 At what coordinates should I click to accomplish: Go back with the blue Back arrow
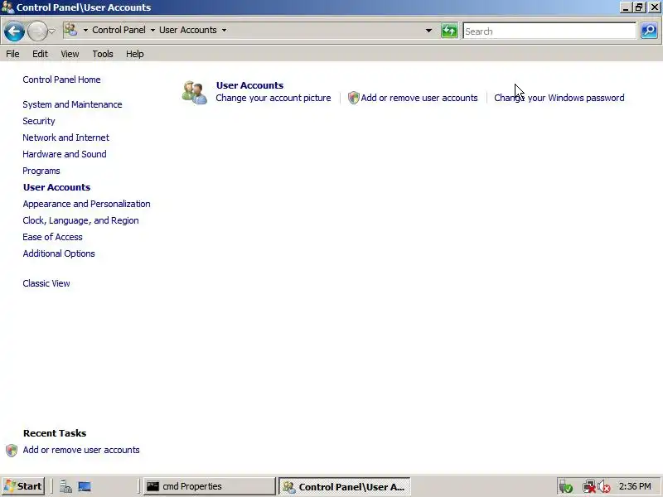click(x=14, y=31)
